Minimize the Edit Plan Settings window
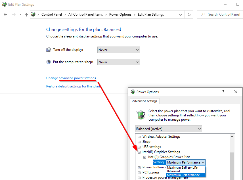This screenshot has height=180, width=243. (225, 4)
